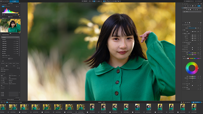Toggle highlight clipping sun icon under histogram
Viewport: 203px width, 114px height.
4,15
